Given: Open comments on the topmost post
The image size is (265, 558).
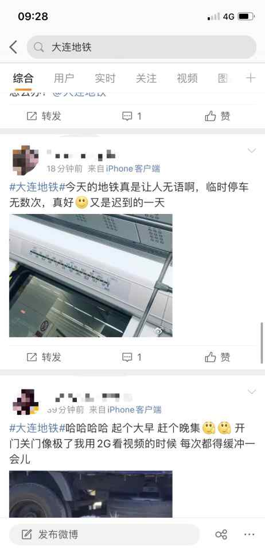Looking at the screenshot, I should pos(132,116).
